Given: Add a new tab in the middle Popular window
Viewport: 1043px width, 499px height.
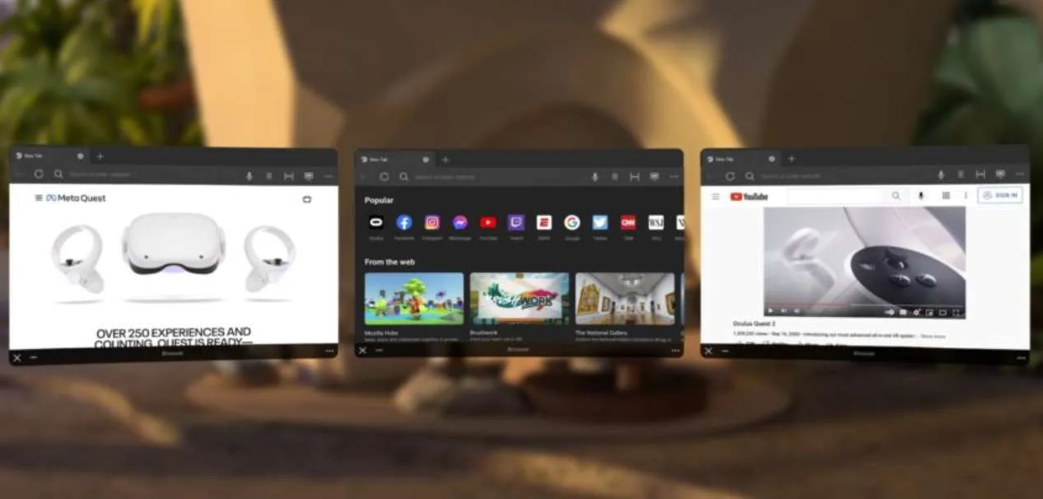Looking at the screenshot, I should coord(445,159).
